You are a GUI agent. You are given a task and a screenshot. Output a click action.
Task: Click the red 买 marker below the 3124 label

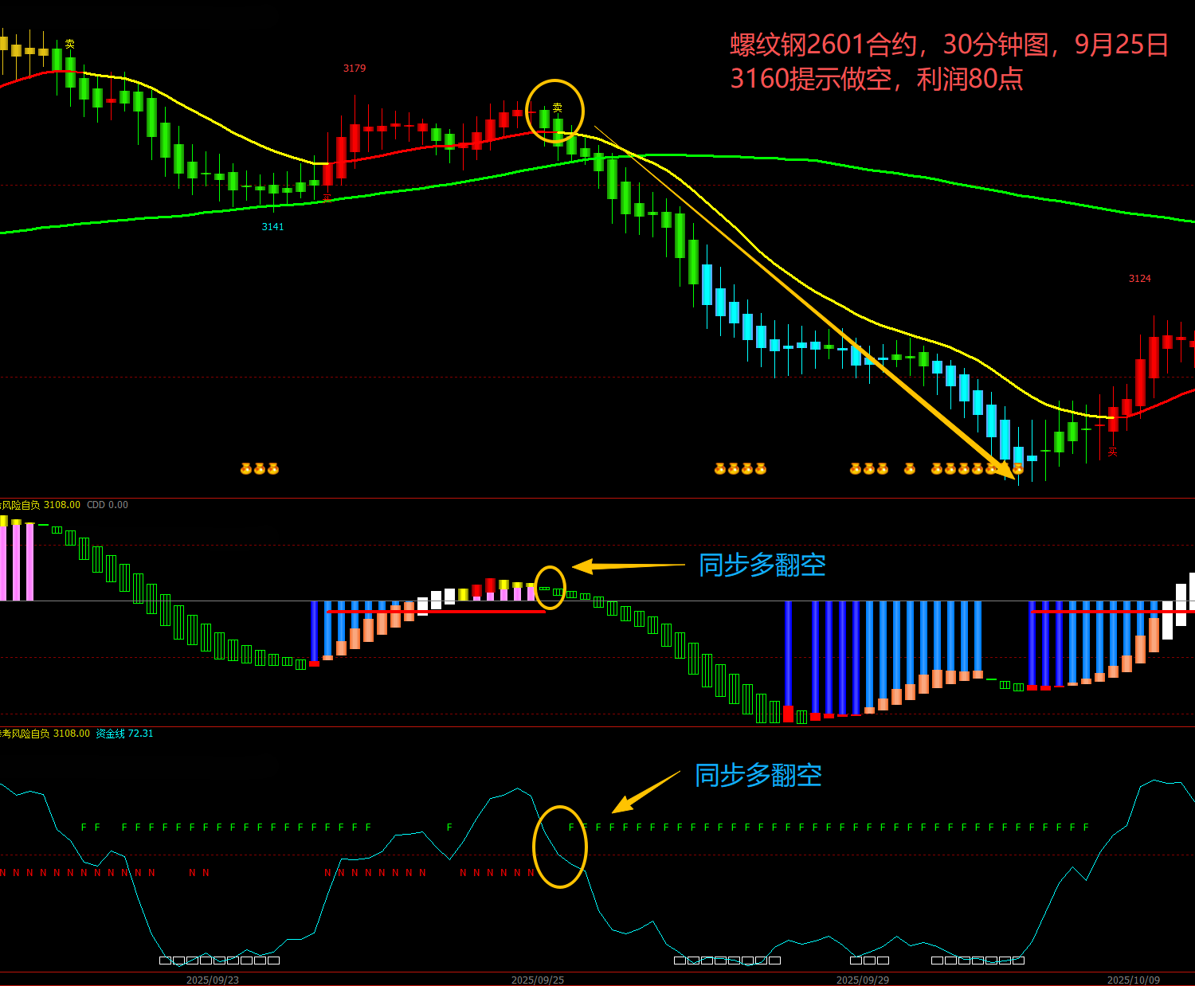click(x=1113, y=452)
